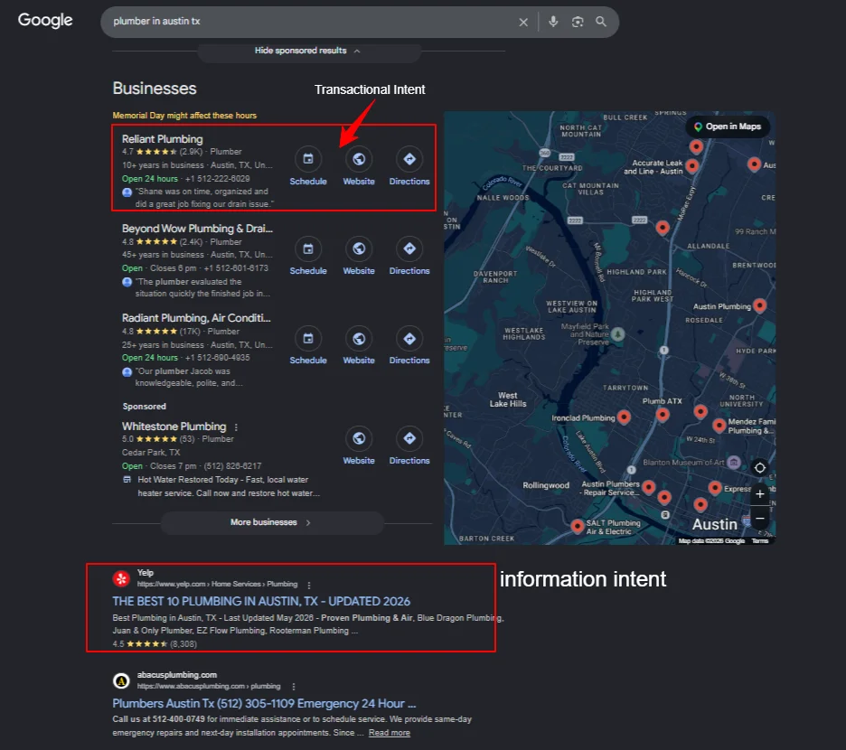
Task: Click Whitestone's Hot Water Restored Today text
Action: click(229, 486)
